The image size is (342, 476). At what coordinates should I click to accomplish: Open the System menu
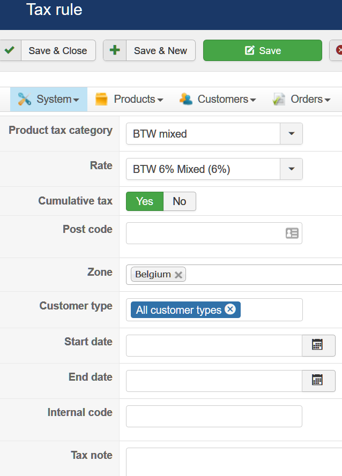[48, 99]
